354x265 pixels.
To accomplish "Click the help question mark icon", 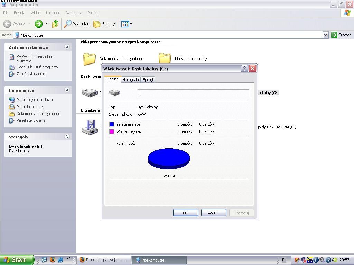I will coord(244,68).
